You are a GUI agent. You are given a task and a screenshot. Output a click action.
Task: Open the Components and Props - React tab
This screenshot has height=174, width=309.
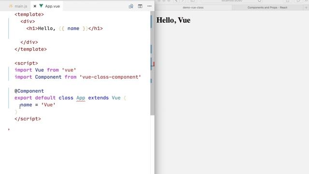pyautogui.click(x=267, y=8)
